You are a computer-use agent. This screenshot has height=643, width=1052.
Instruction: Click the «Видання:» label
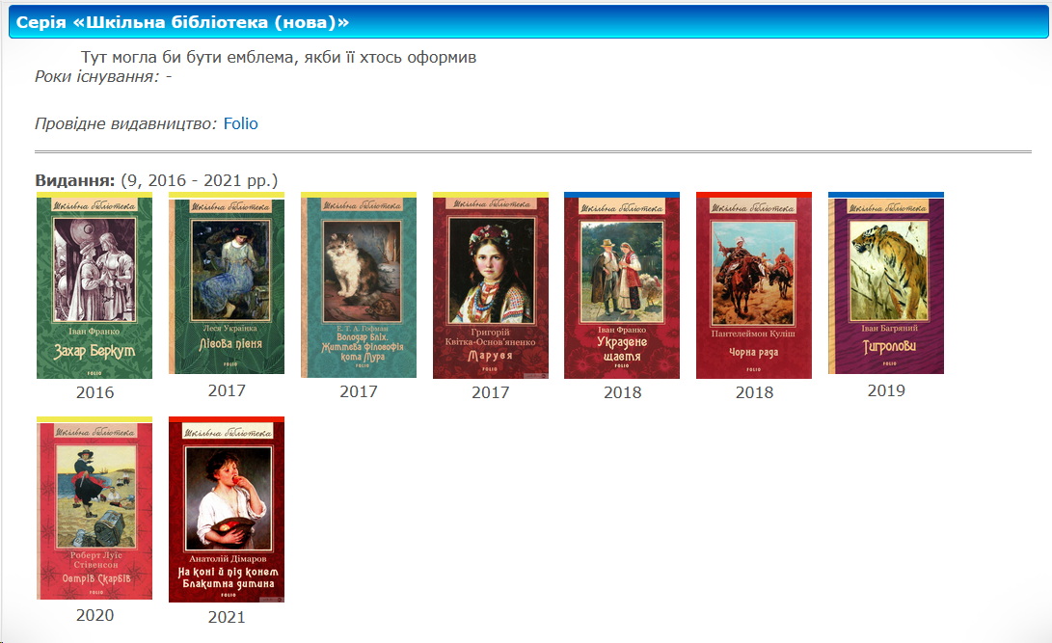tap(75, 180)
